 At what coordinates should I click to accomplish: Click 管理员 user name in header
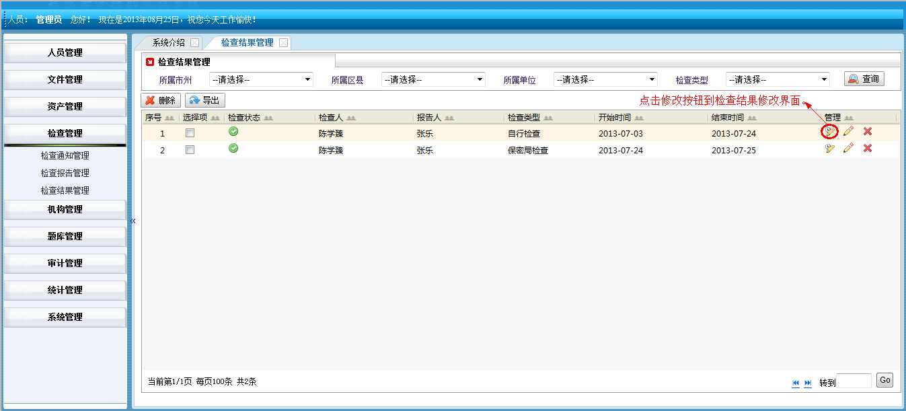pyautogui.click(x=49, y=20)
